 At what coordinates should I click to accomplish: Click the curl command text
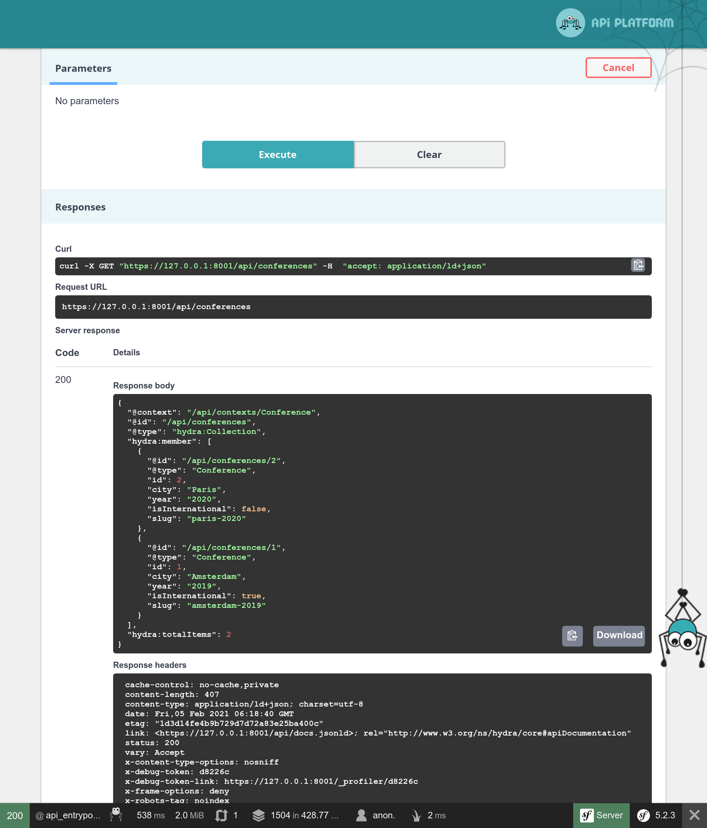point(272,266)
